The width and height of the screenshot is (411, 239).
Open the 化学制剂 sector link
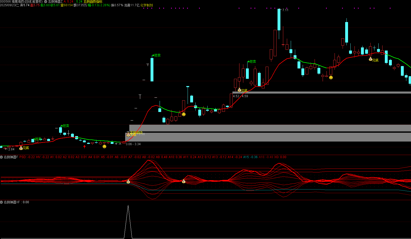[147, 5]
